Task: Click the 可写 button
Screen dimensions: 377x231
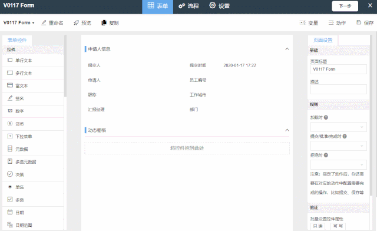Action: 338,226
